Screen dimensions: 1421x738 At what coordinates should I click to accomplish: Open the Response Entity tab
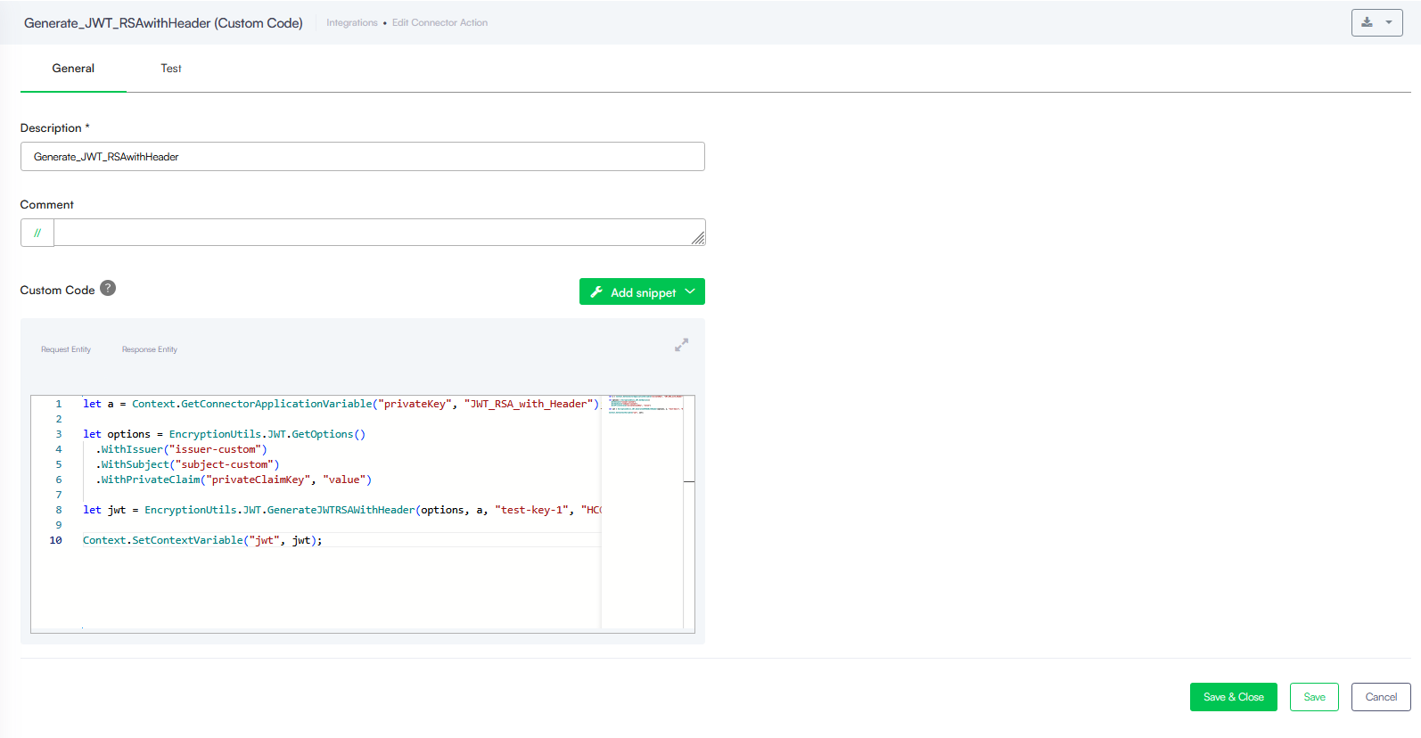150,349
